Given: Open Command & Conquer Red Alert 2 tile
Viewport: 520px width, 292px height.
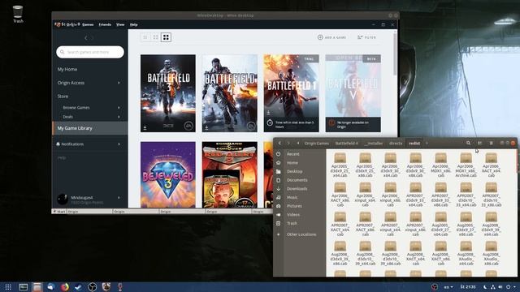Looking at the screenshot, I should point(230,175).
